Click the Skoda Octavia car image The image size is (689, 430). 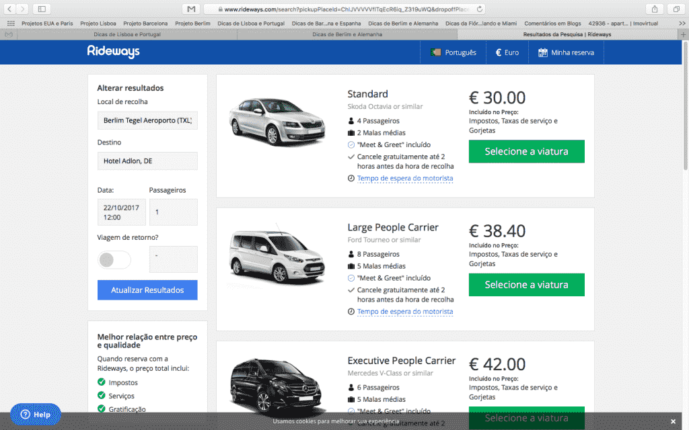[x=277, y=122]
